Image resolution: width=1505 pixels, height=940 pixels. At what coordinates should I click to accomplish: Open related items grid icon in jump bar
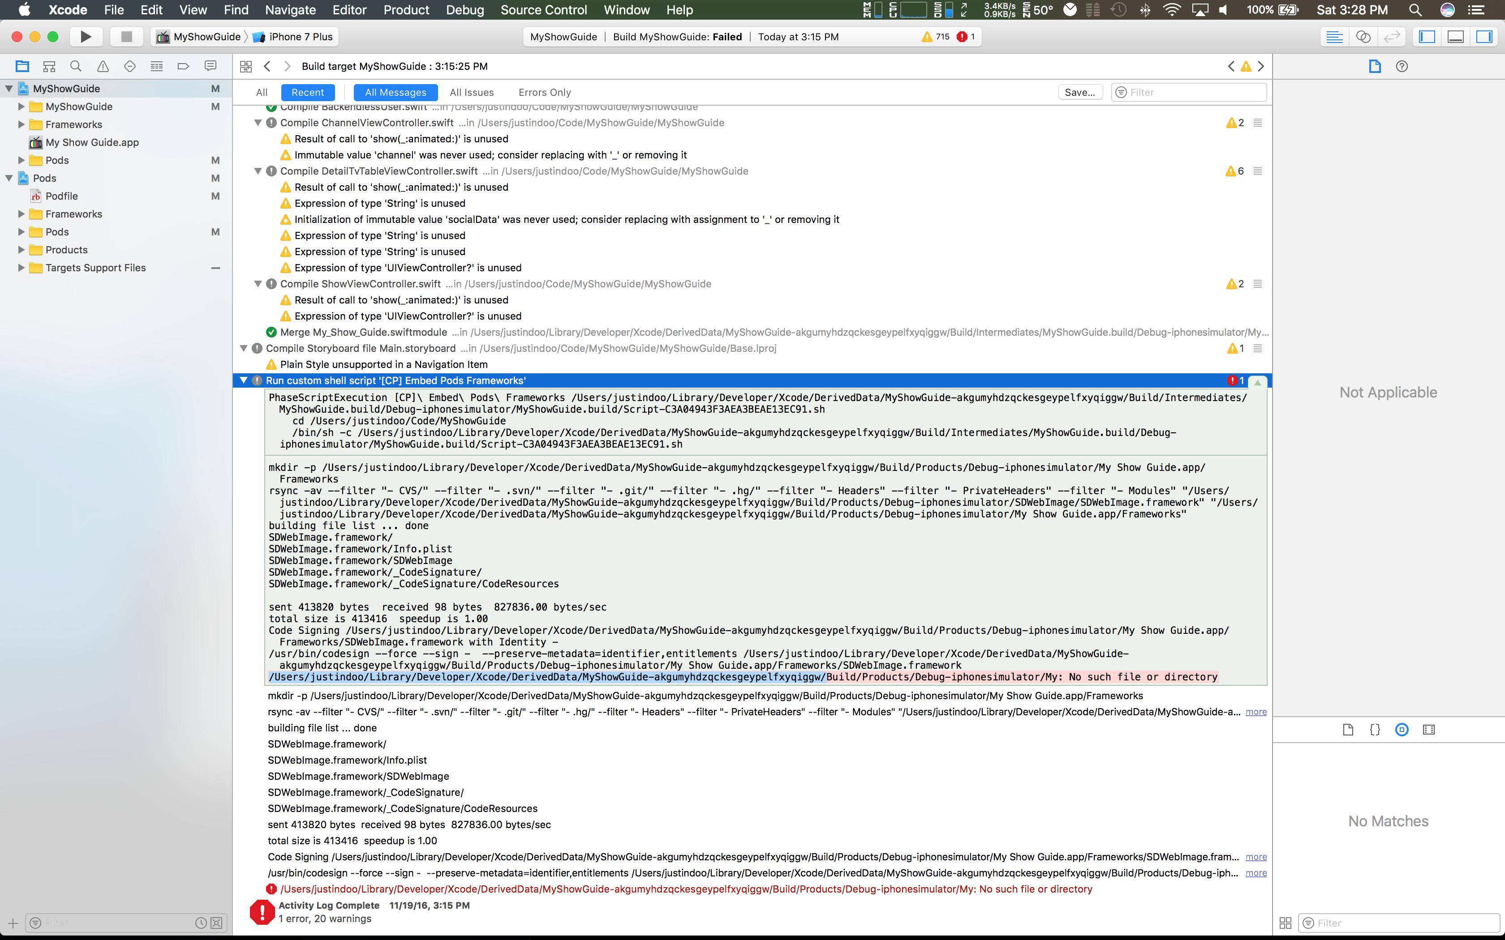pyautogui.click(x=245, y=66)
